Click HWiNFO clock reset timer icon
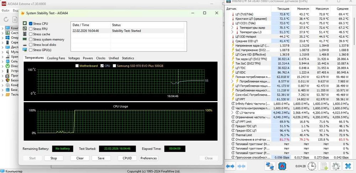The width and height of the screenshot is (356, 173). pyautogui.click(x=312, y=166)
